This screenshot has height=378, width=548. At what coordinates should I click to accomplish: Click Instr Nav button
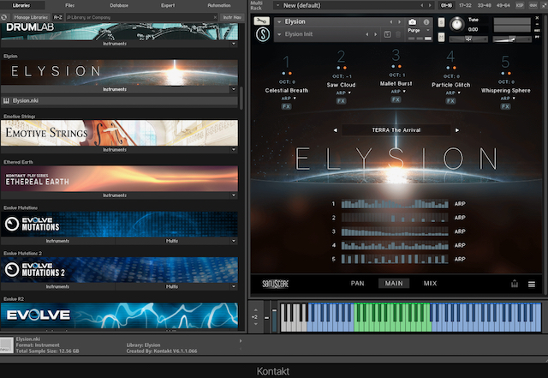(x=232, y=17)
